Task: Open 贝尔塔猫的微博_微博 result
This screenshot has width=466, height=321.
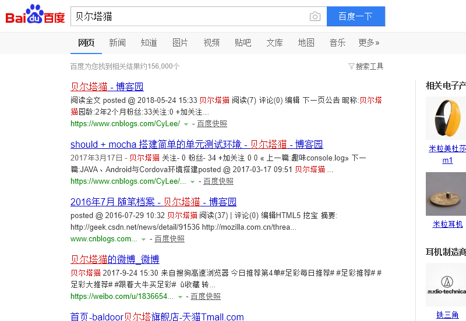Action: pyautogui.click(x=115, y=259)
